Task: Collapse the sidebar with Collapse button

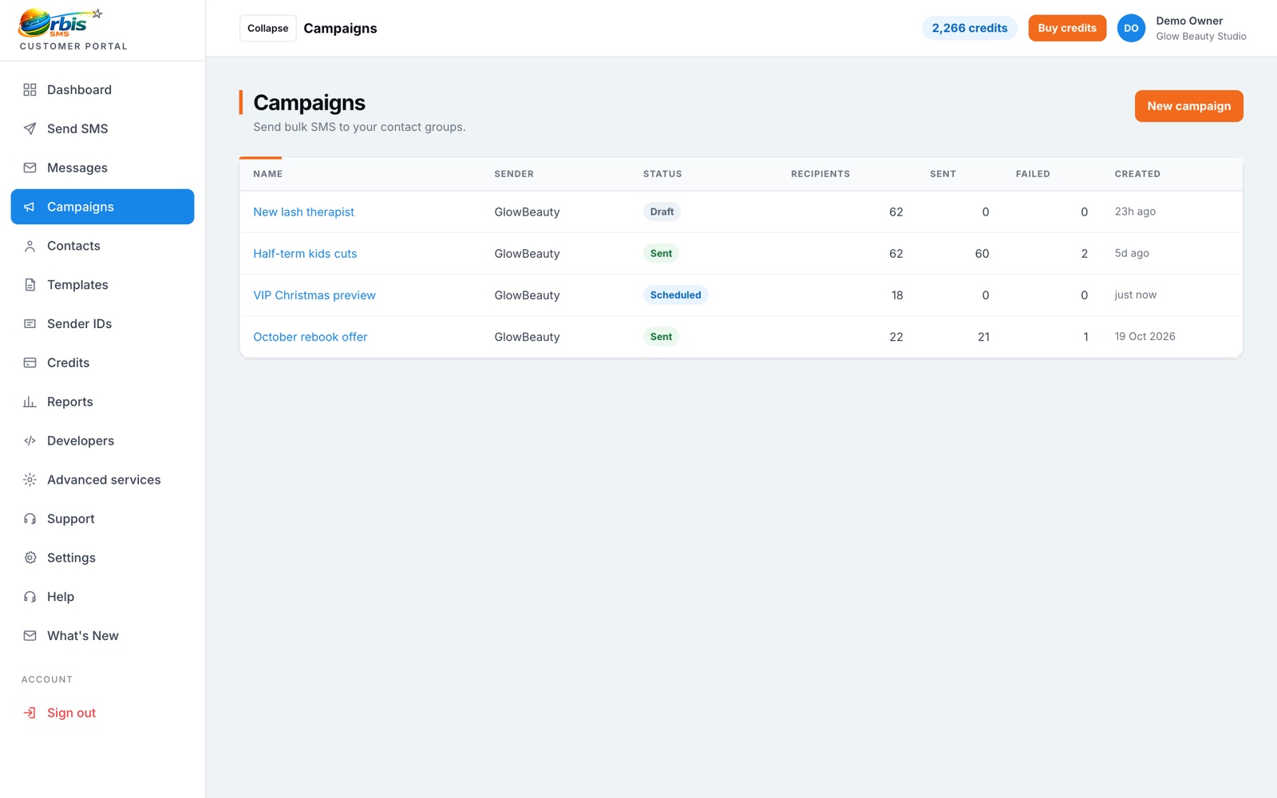Action: click(x=267, y=28)
